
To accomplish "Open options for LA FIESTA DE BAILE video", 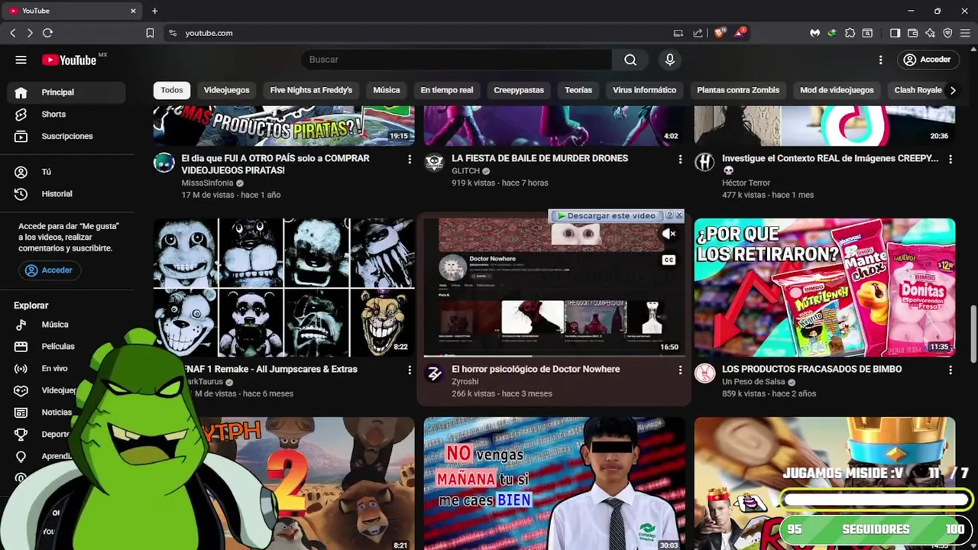I will tap(680, 160).
